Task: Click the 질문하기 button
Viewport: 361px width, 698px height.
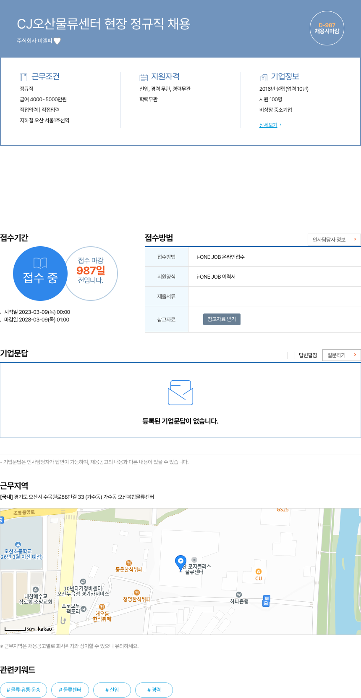Action: click(342, 355)
